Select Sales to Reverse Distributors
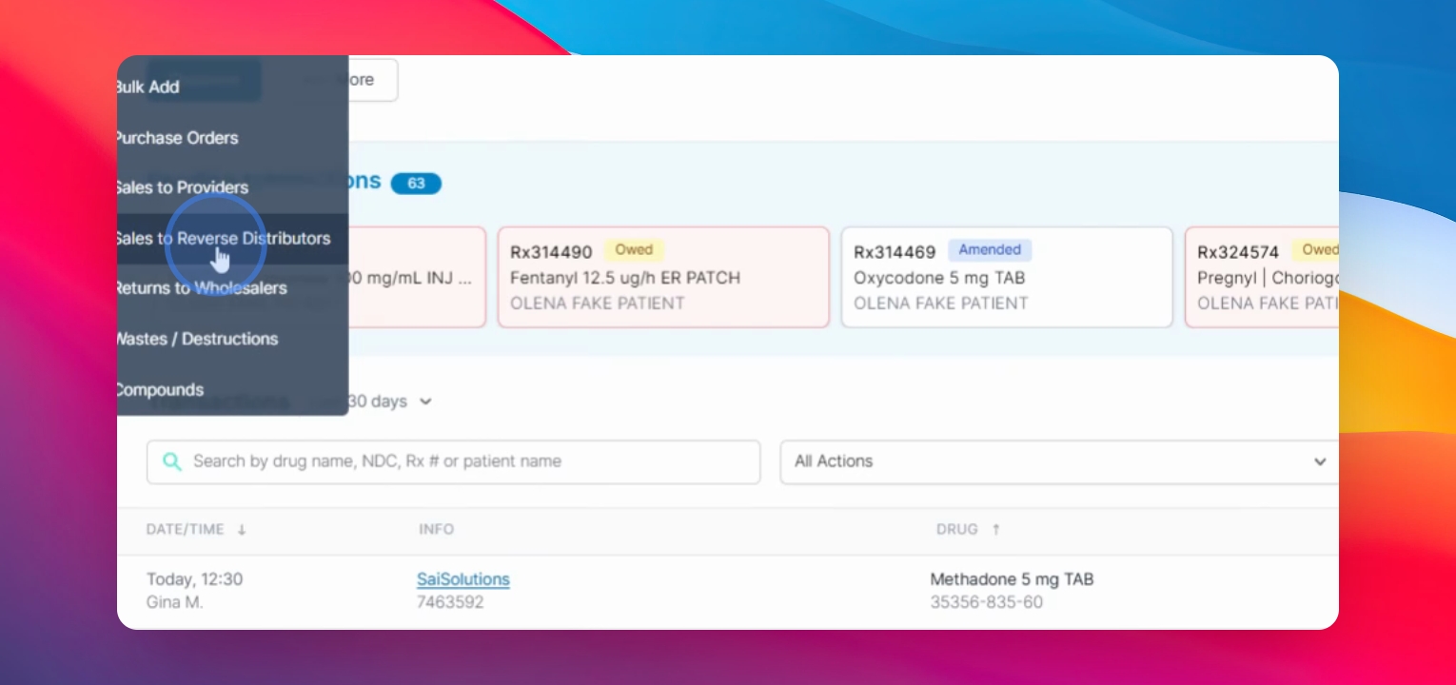 [x=232, y=238]
